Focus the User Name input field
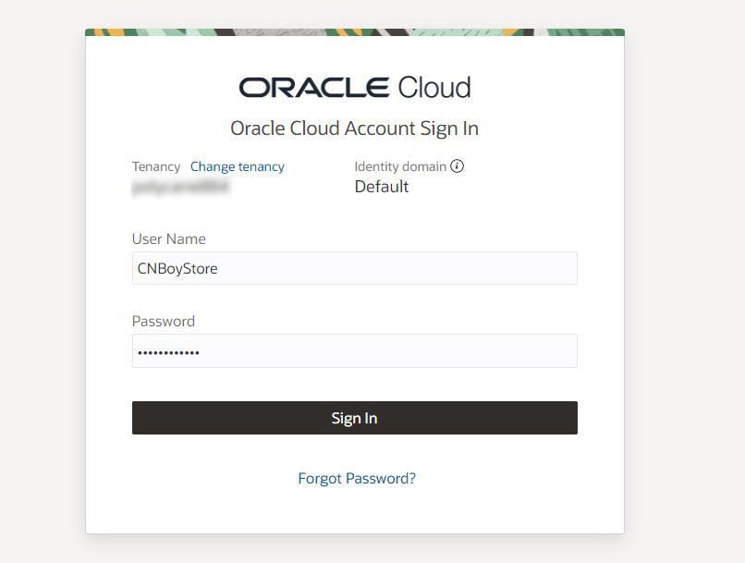The width and height of the screenshot is (745, 563). pyautogui.click(x=355, y=268)
